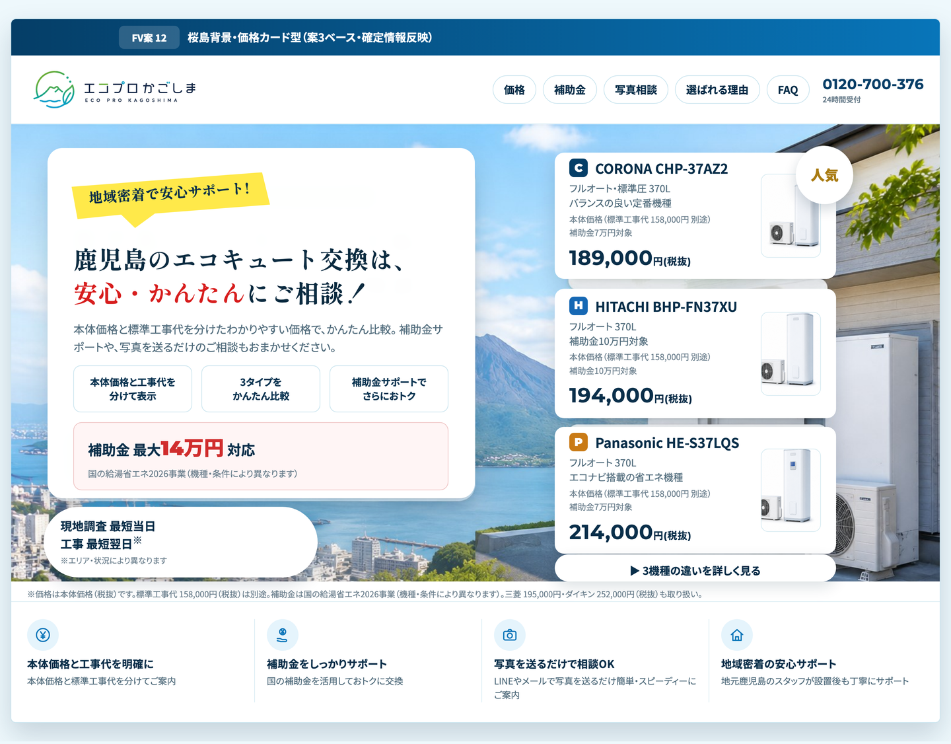This screenshot has width=951, height=744.
Task: Open the 写真相談 nav item
Action: 636,90
